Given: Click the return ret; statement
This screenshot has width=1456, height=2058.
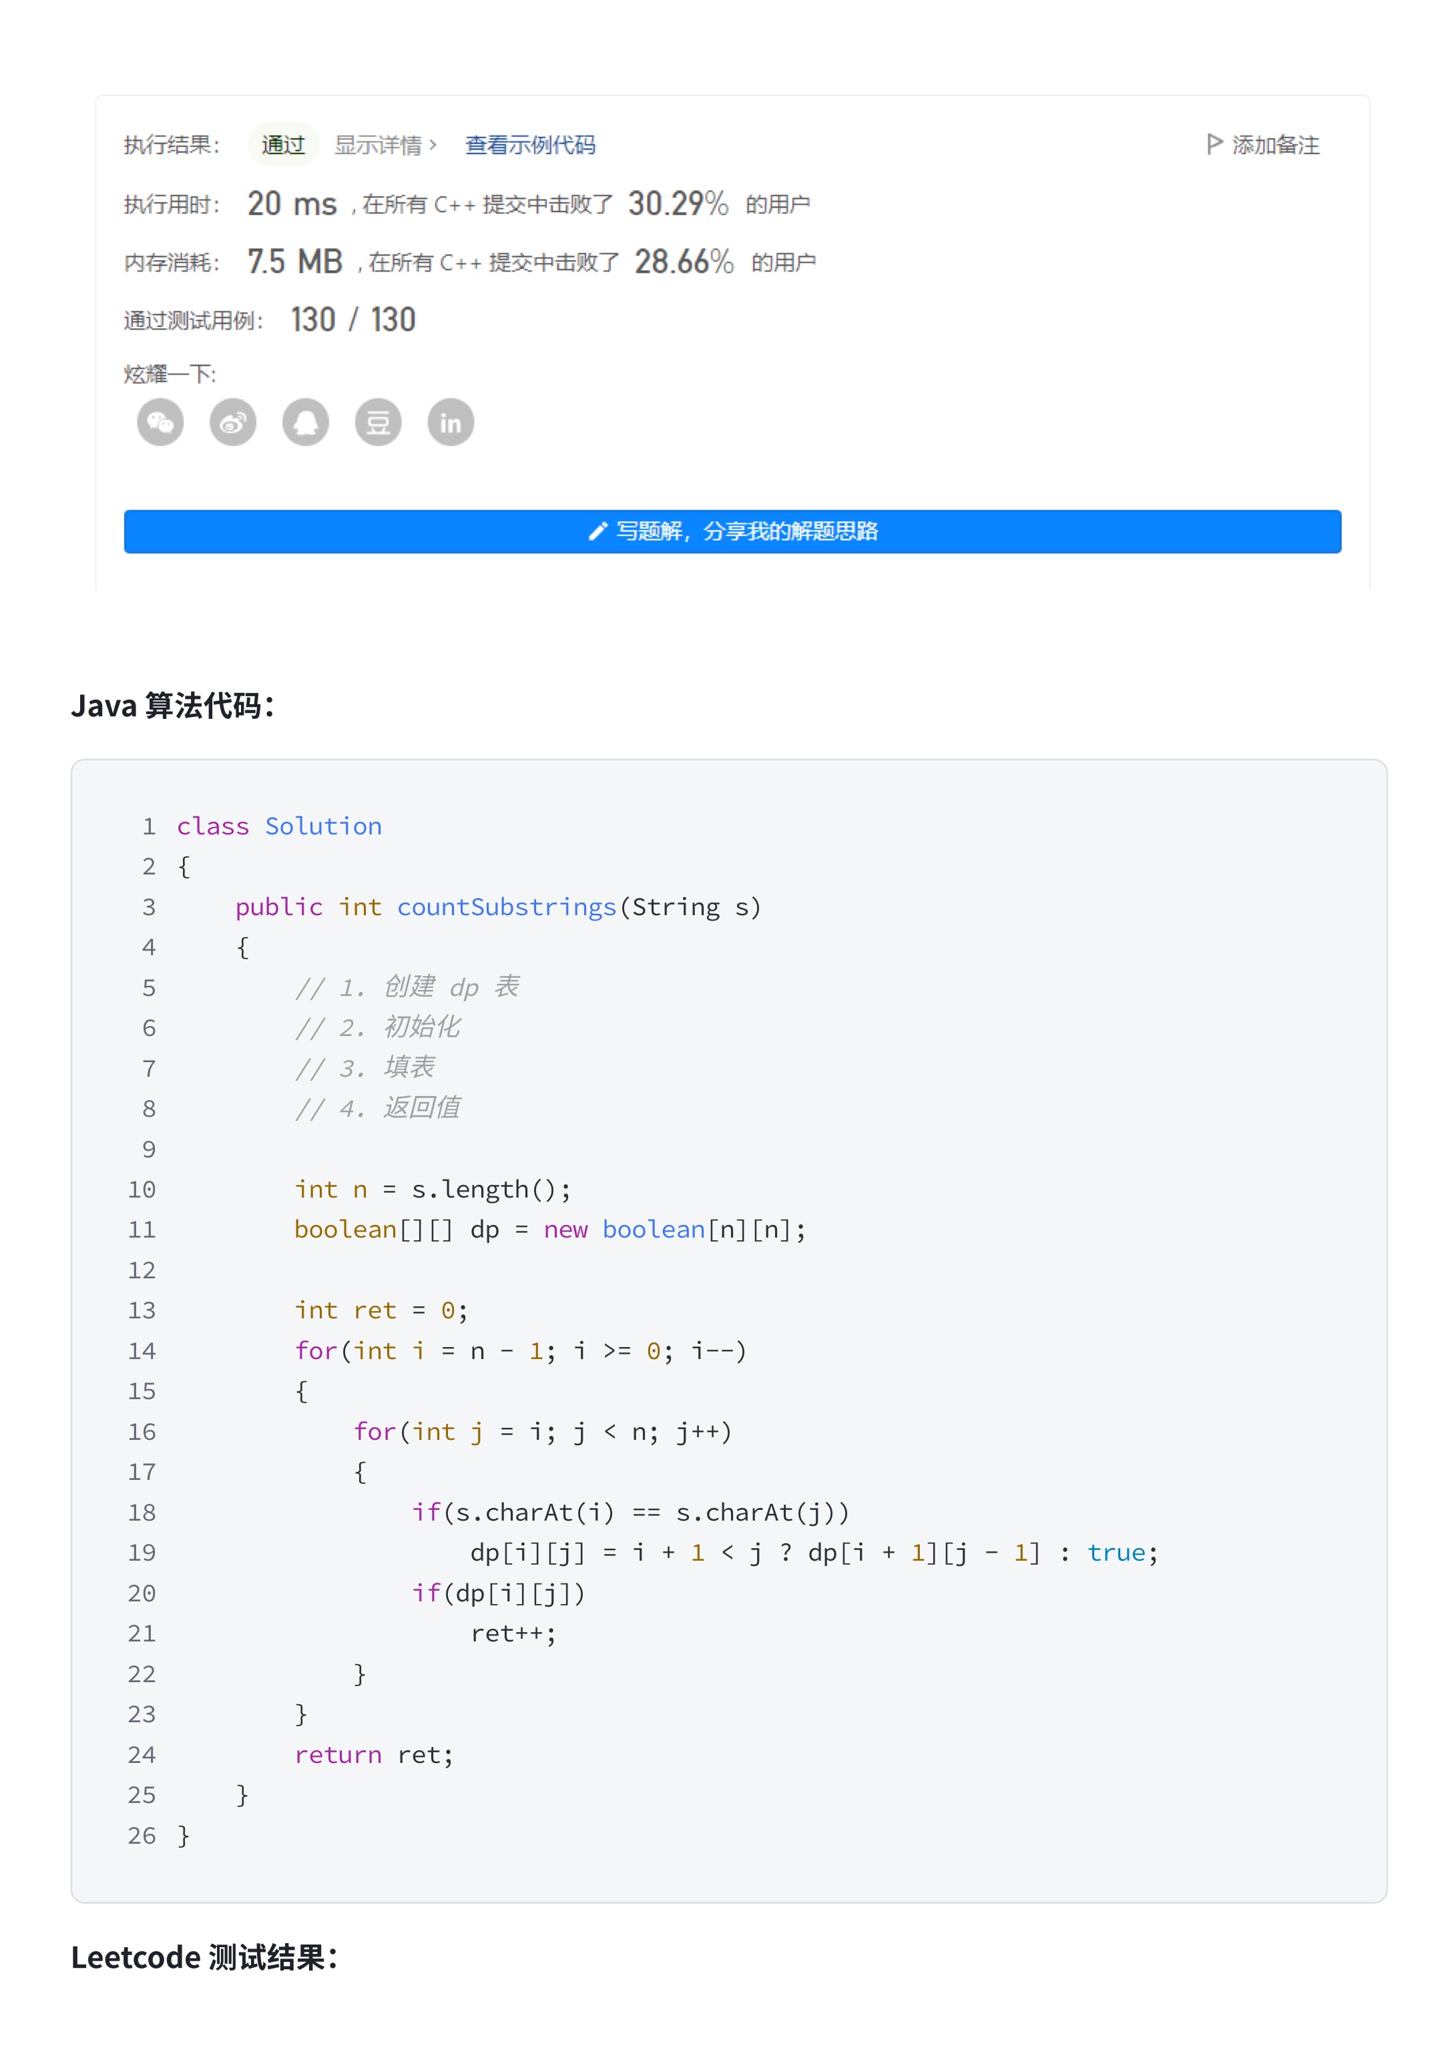Looking at the screenshot, I should click(x=374, y=1754).
